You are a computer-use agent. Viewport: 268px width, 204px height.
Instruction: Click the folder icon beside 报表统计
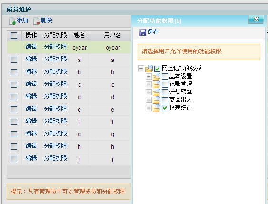click(157, 108)
